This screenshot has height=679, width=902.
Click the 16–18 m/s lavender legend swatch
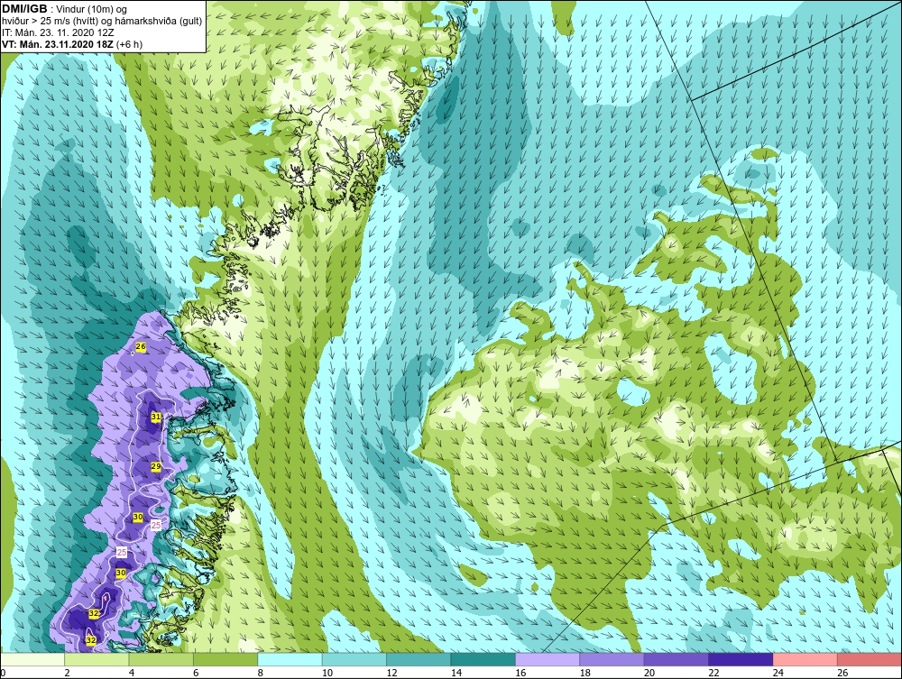pyautogui.click(x=548, y=659)
